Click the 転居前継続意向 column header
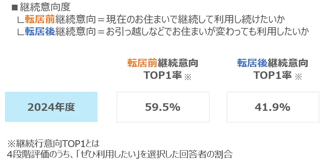The height and width of the screenshot is (161, 330). pos(163,63)
